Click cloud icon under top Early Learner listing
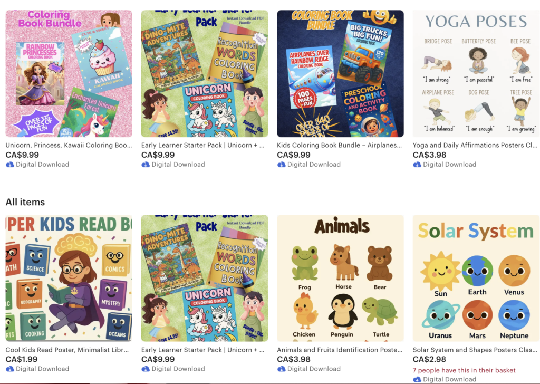The image size is (540, 384). pos(146,165)
